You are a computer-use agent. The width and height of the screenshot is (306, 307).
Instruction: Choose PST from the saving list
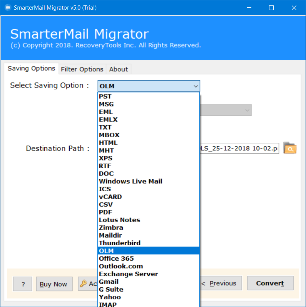click(149, 96)
